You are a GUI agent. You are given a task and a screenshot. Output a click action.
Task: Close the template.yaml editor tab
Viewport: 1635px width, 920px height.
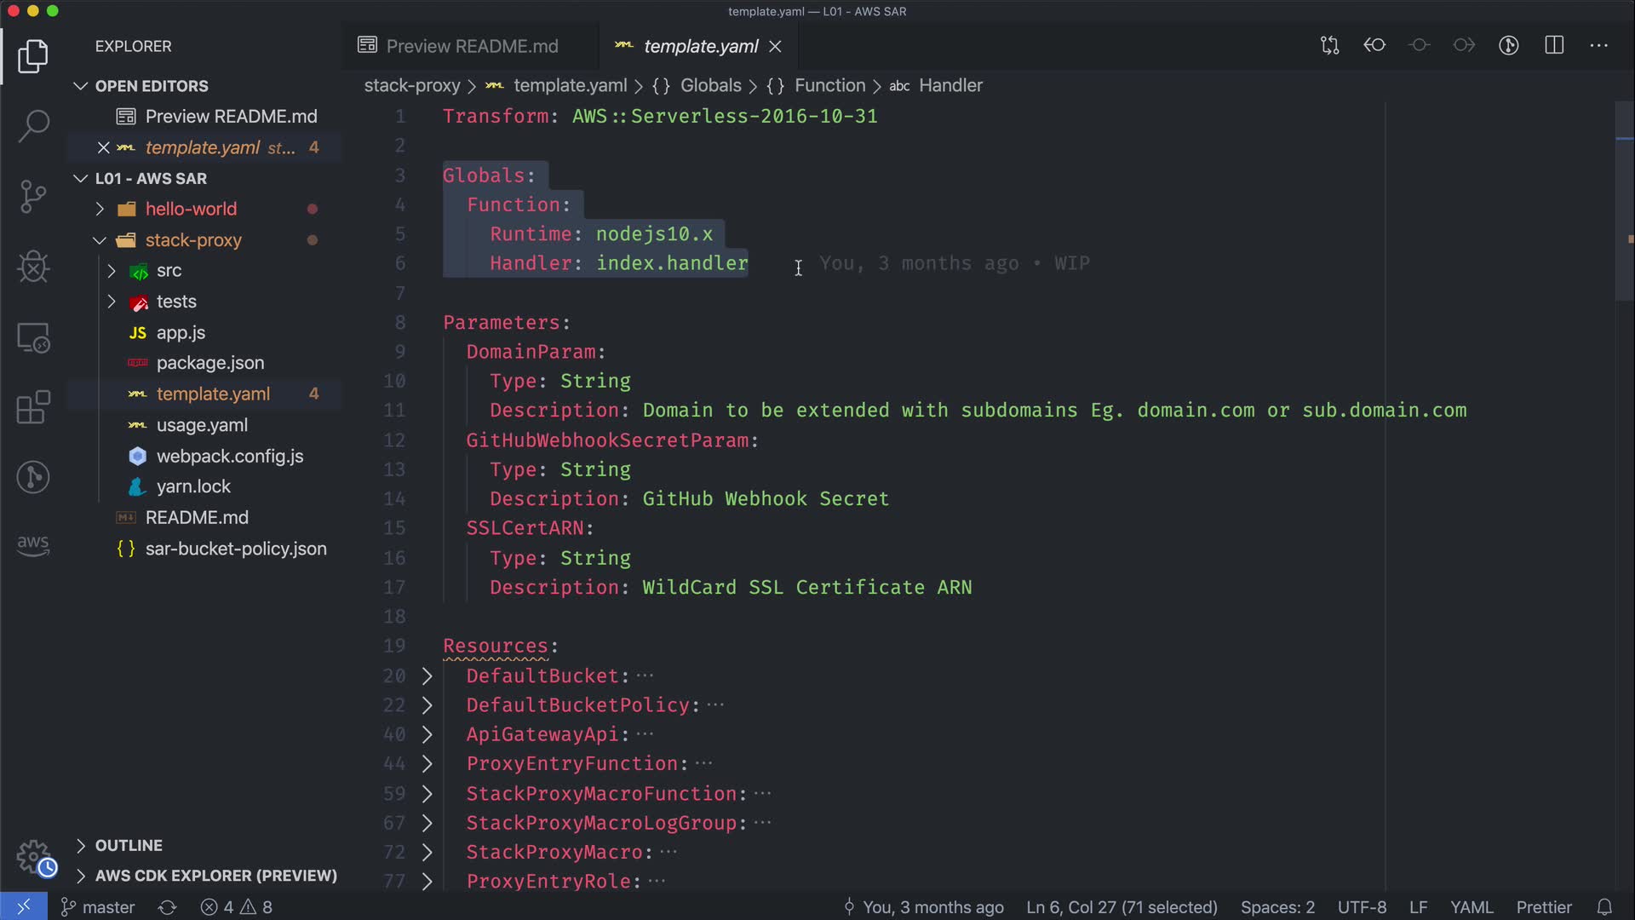click(775, 47)
